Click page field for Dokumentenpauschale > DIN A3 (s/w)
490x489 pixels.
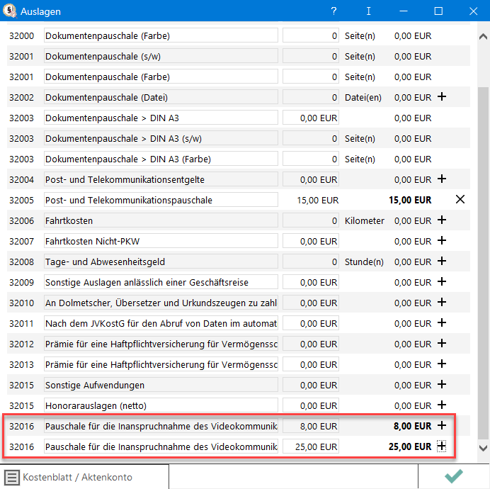coord(311,139)
